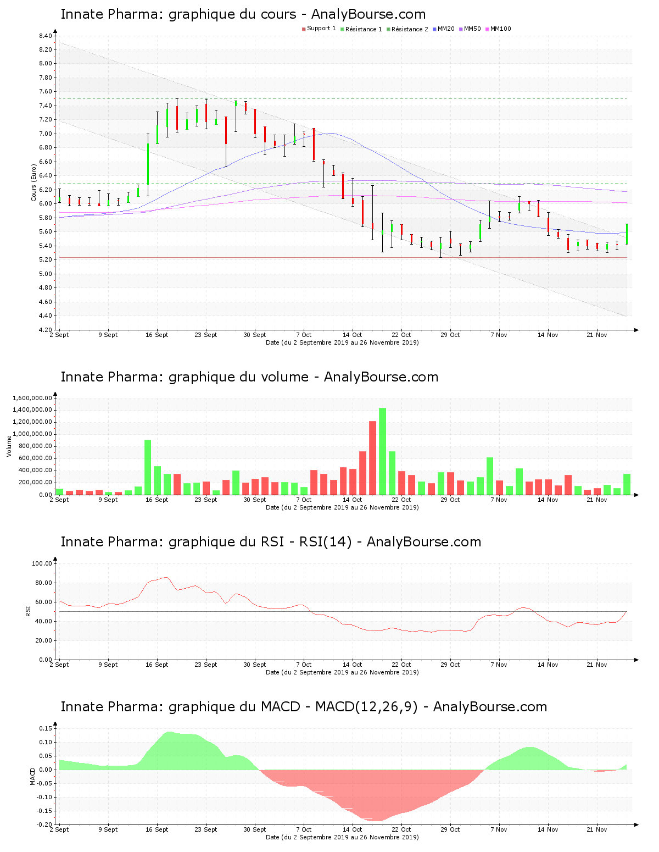Viewport: 659px width, 852px height.
Task: Click the date range caption under RSI chart
Action: click(x=342, y=672)
